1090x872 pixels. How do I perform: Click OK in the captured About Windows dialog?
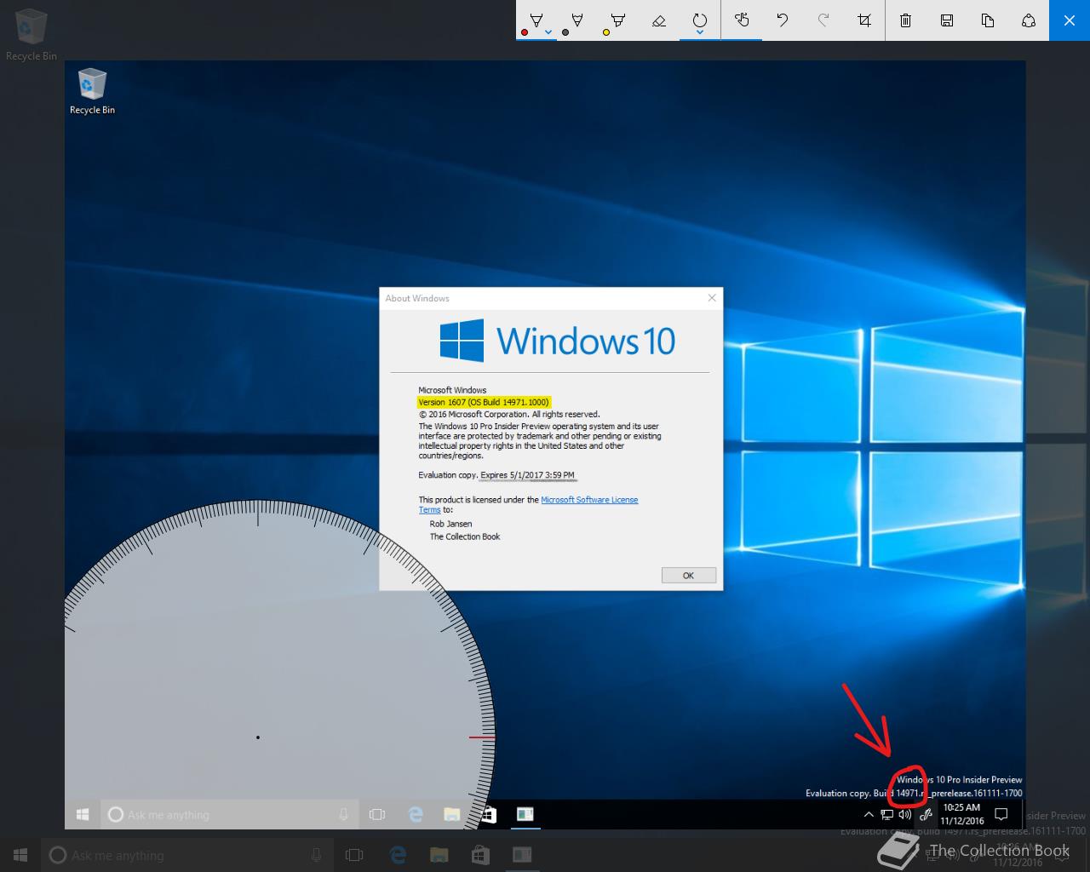point(688,576)
